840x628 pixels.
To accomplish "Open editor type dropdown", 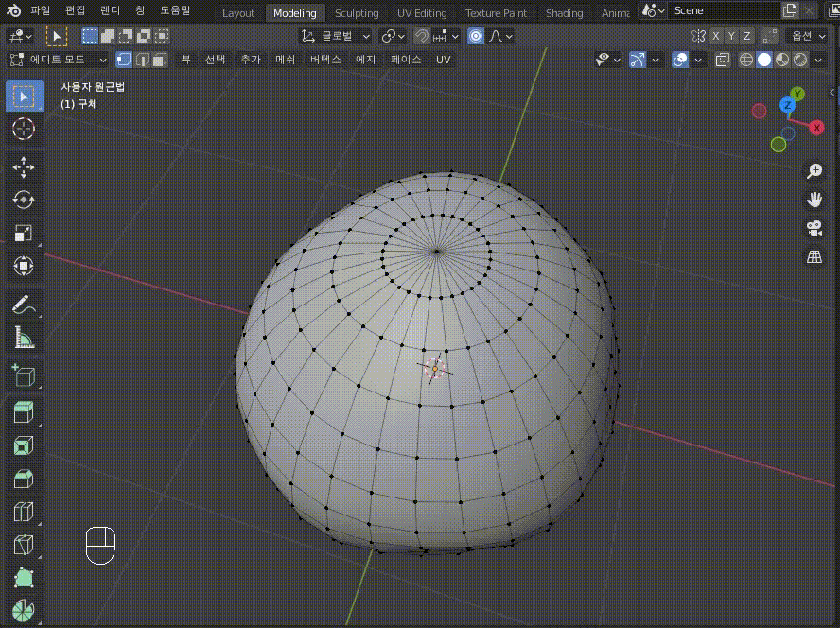I will (21, 36).
